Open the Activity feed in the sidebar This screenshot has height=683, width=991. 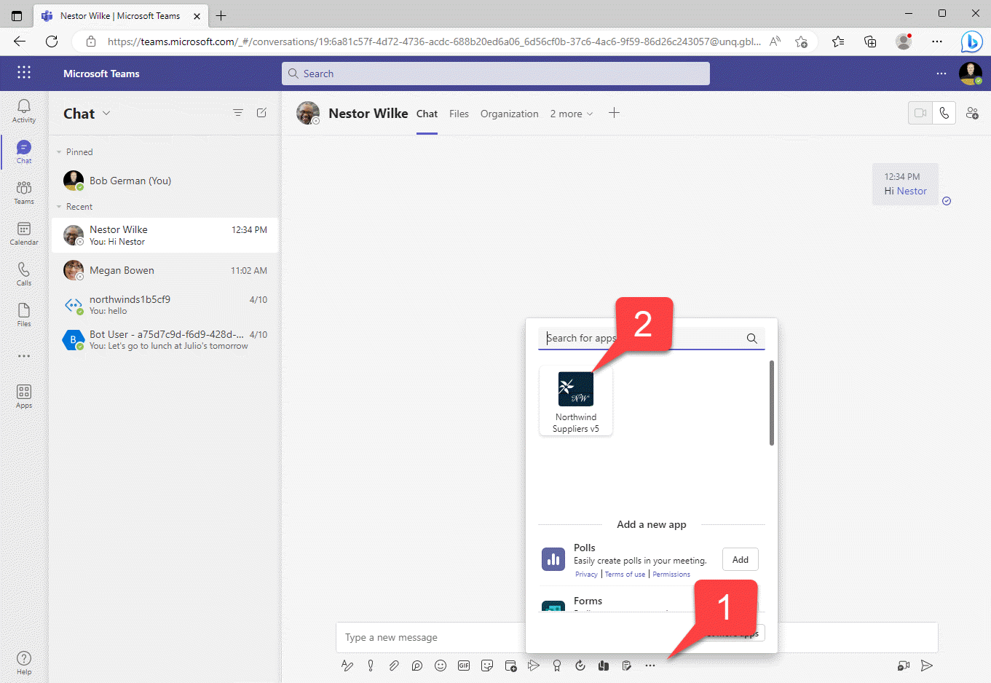(x=24, y=111)
